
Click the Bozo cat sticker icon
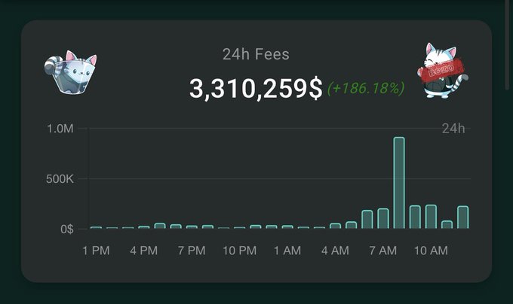coord(442,71)
